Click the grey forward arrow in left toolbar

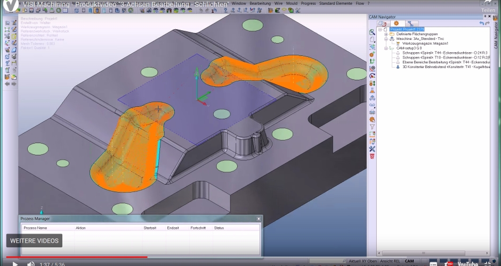[14, 84]
